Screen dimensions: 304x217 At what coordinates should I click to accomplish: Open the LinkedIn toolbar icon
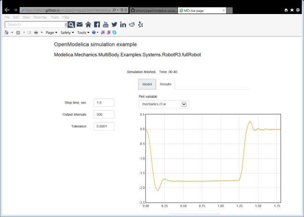tap(123, 24)
